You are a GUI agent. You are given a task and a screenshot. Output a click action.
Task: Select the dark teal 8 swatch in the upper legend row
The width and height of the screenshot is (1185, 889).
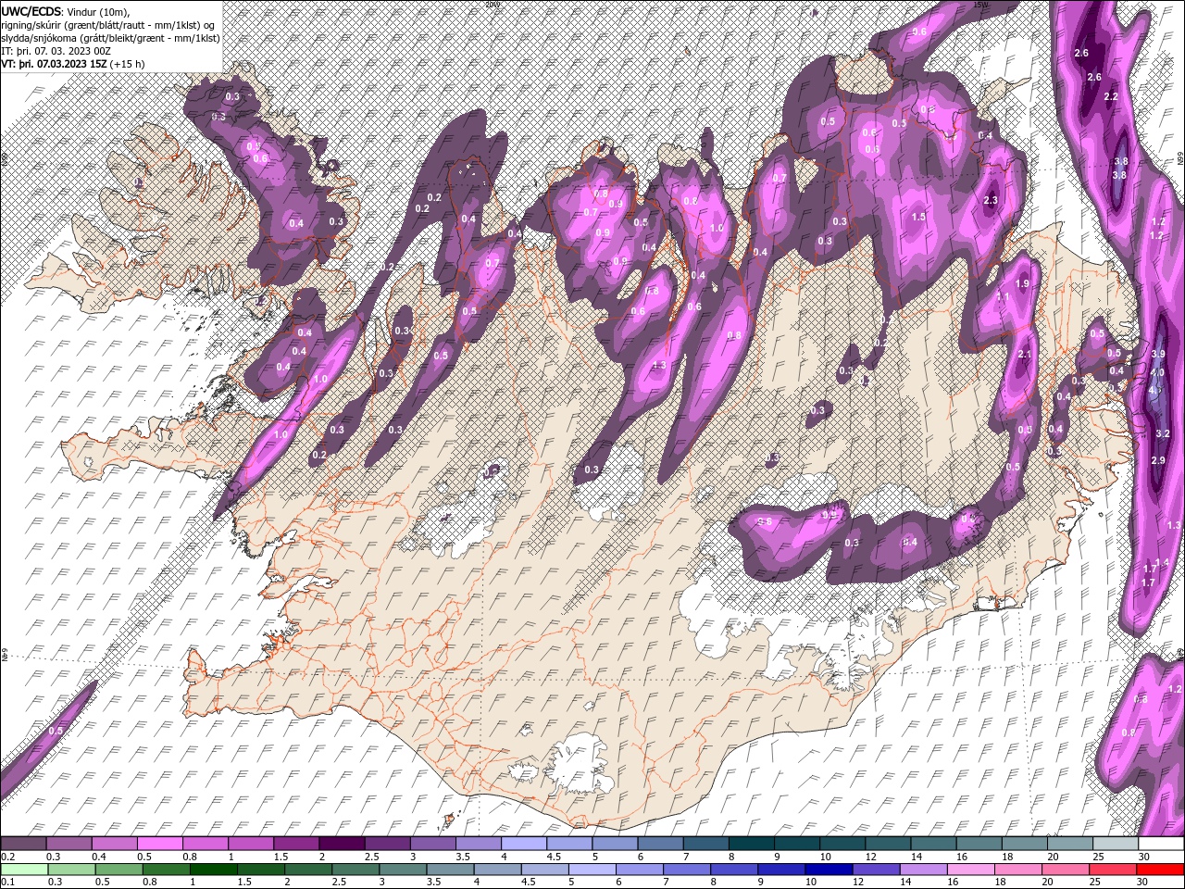point(751,843)
